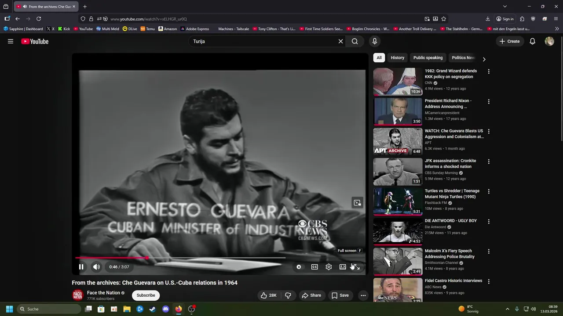Open WATCH: Che Guevara Blasts US thumbnail
This screenshot has height=316, width=563.
(398, 141)
